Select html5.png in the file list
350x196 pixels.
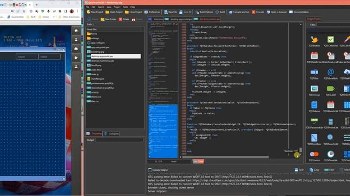click(x=94, y=65)
